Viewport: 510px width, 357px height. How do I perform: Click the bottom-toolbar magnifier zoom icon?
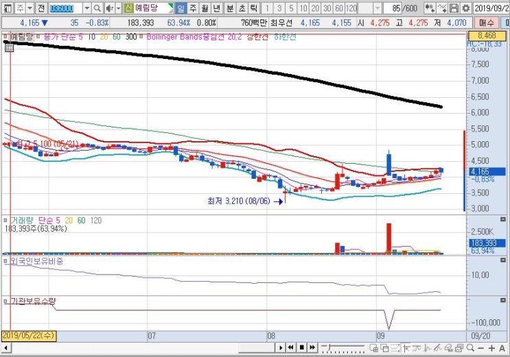point(470,348)
